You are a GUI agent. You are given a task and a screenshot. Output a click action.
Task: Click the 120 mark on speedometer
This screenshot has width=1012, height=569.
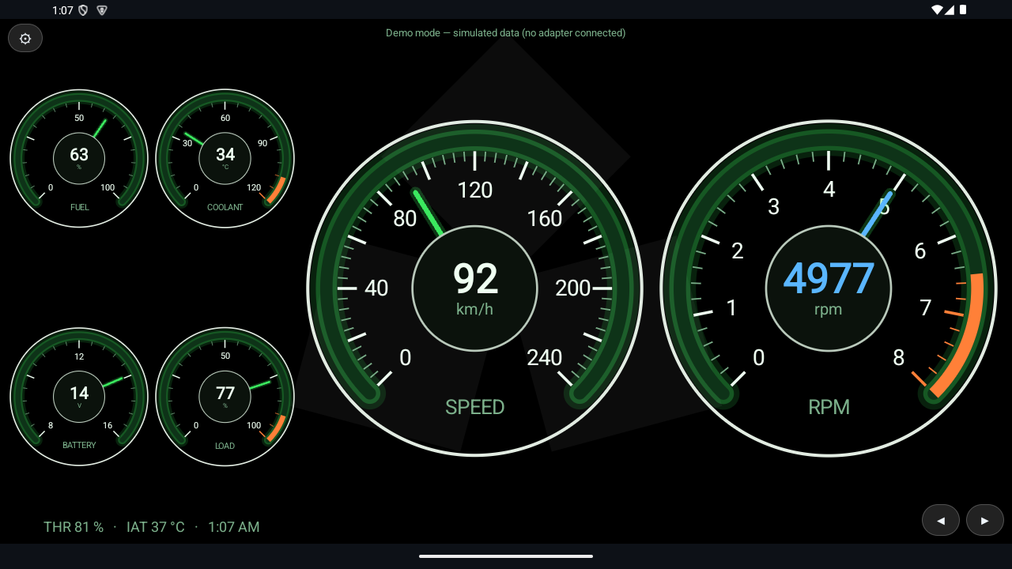[474, 190]
